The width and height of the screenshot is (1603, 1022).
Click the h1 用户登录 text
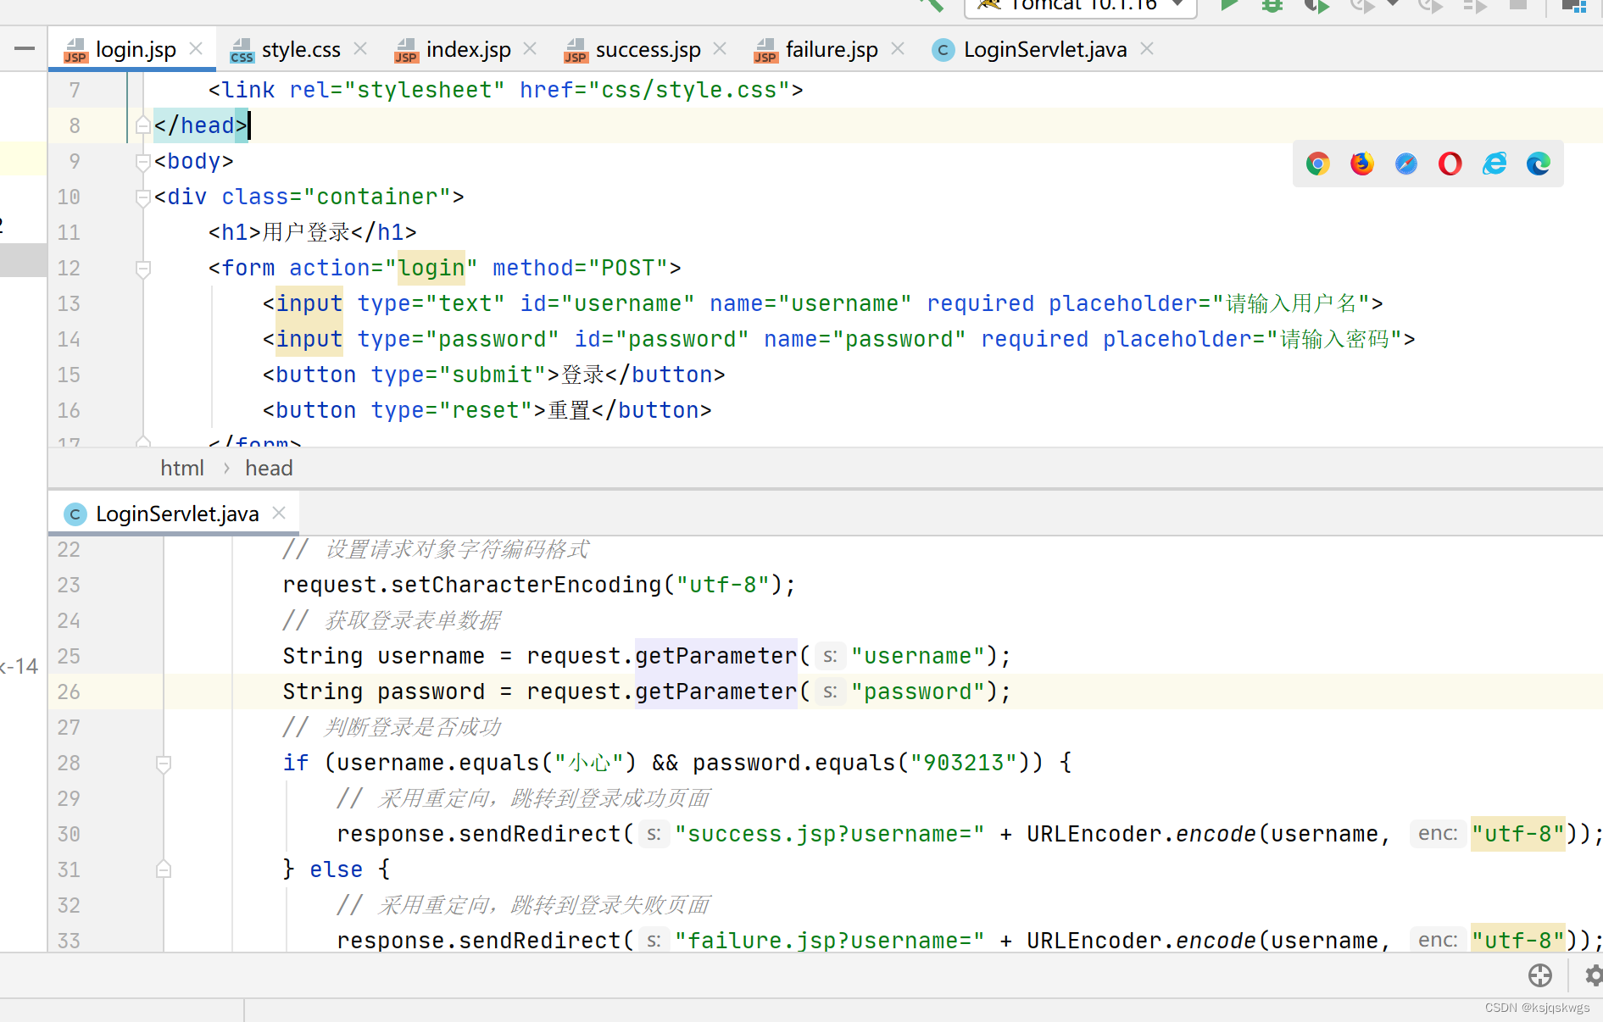coord(306,232)
